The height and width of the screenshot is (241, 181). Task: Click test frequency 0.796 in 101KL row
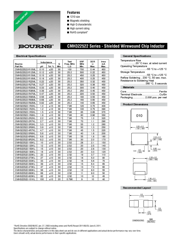point(70,179)
